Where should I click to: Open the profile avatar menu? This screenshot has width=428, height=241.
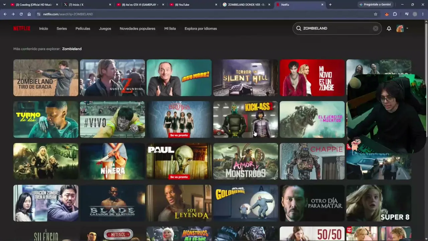tap(400, 28)
